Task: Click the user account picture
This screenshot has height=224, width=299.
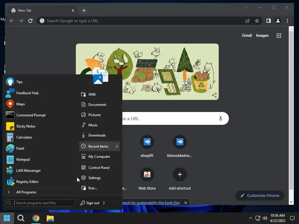Action: [x=100, y=76]
